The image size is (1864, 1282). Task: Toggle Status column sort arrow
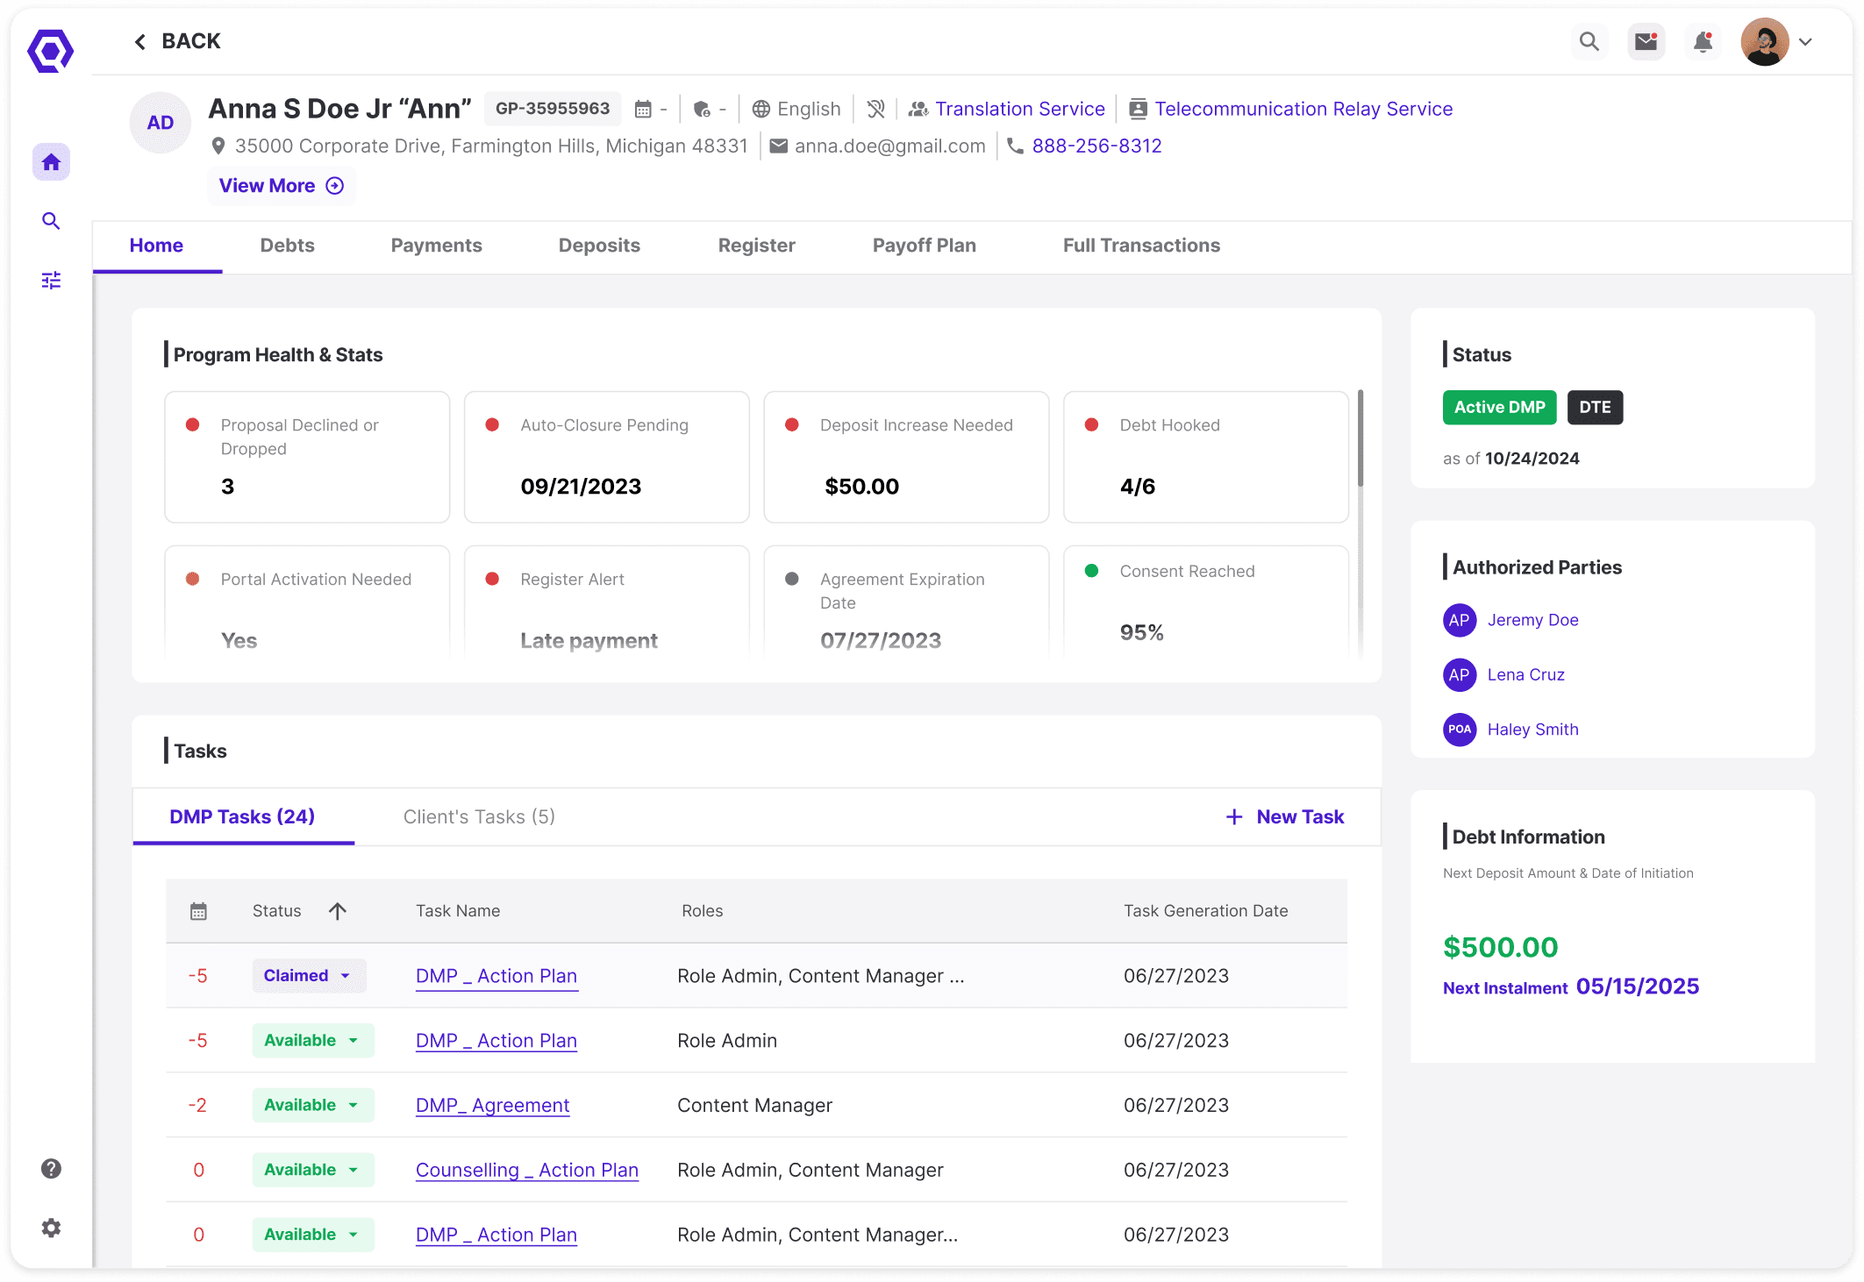338,911
